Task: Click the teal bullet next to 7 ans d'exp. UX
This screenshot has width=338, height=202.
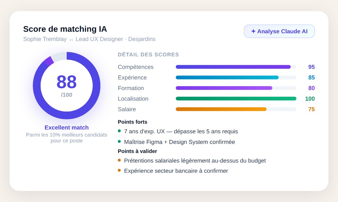Action: point(119,131)
